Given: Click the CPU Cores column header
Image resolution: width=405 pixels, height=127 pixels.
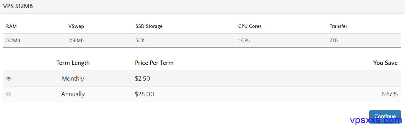Looking at the screenshot, I should [x=250, y=26].
